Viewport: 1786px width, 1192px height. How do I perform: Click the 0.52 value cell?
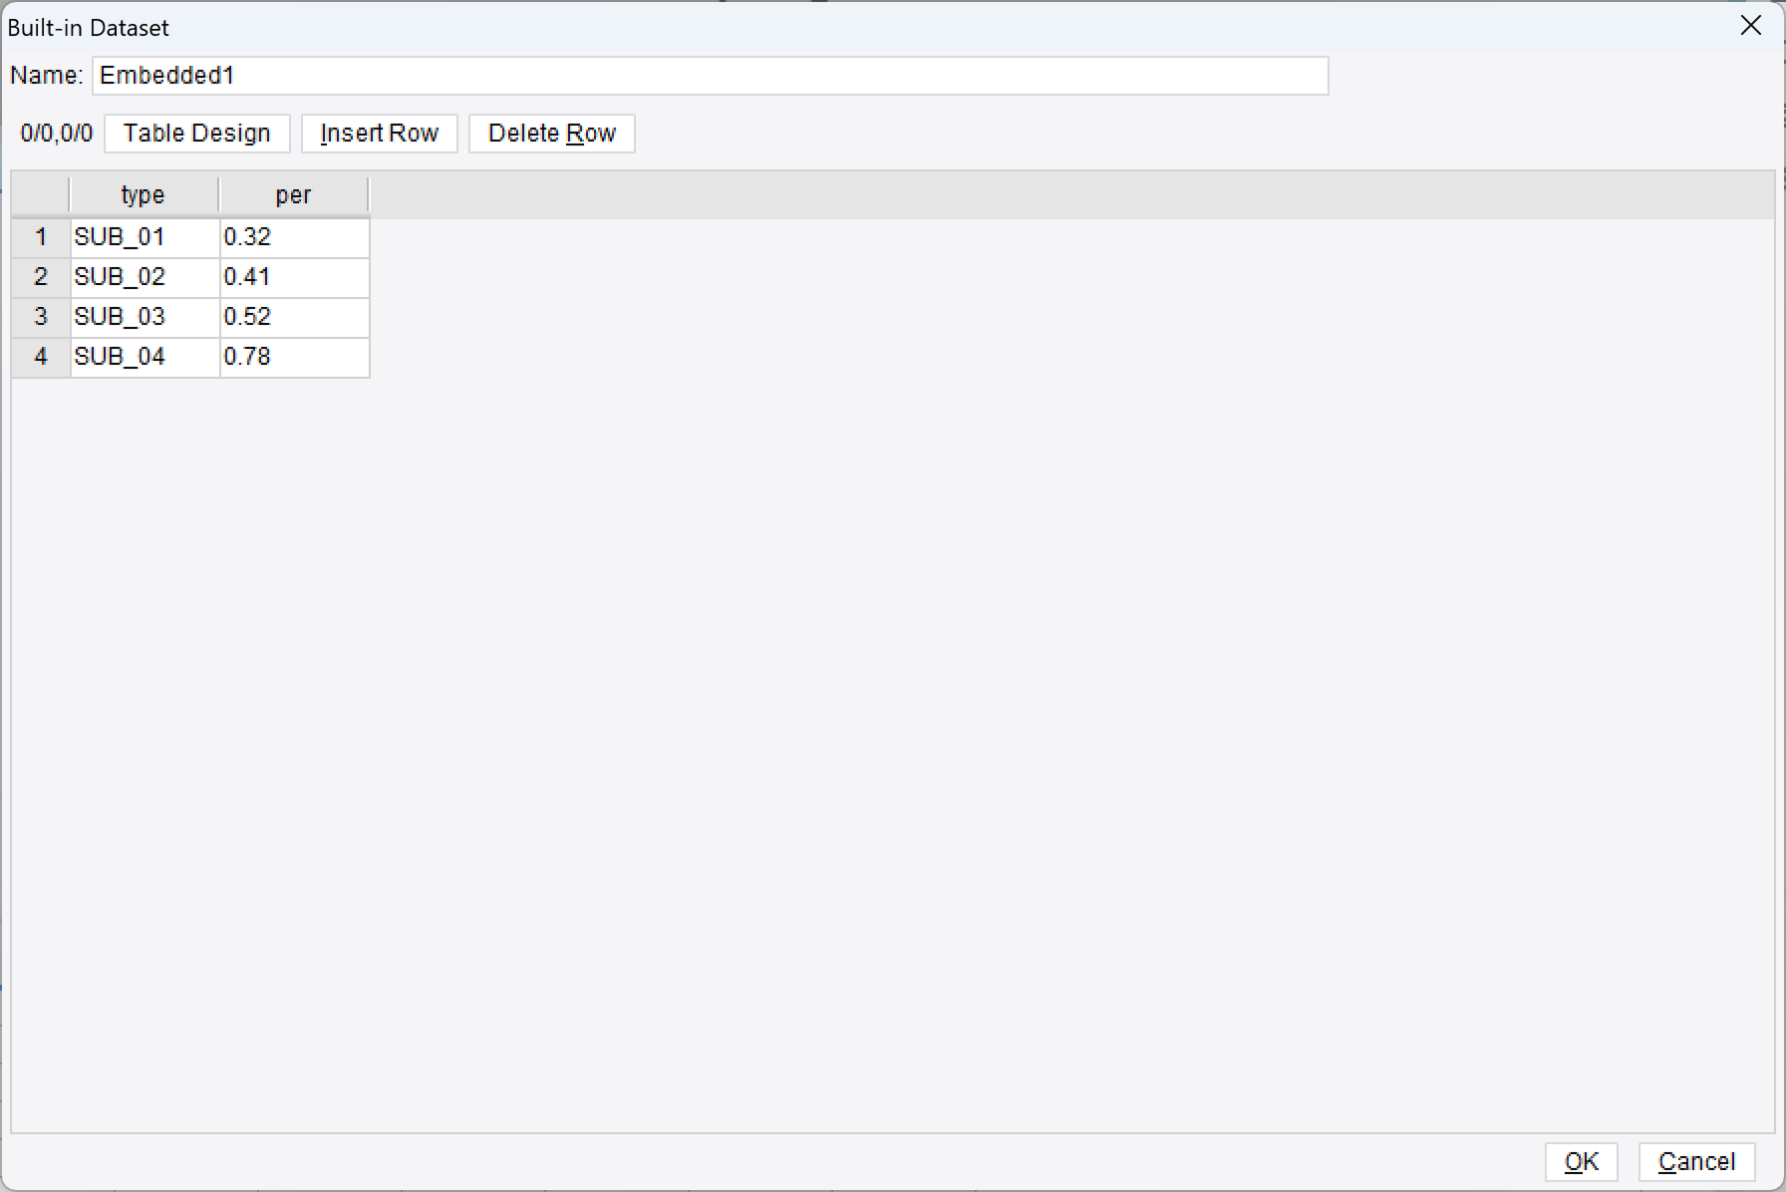pyautogui.click(x=295, y=317)
